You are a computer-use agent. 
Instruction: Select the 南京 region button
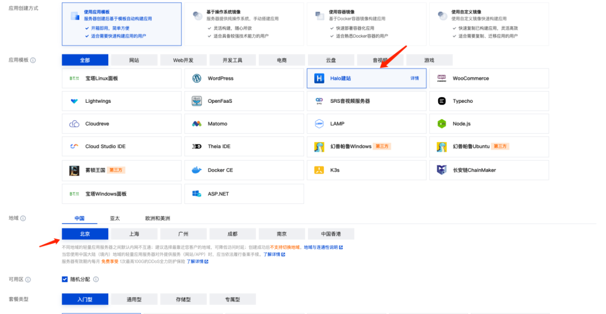(282, 234)
